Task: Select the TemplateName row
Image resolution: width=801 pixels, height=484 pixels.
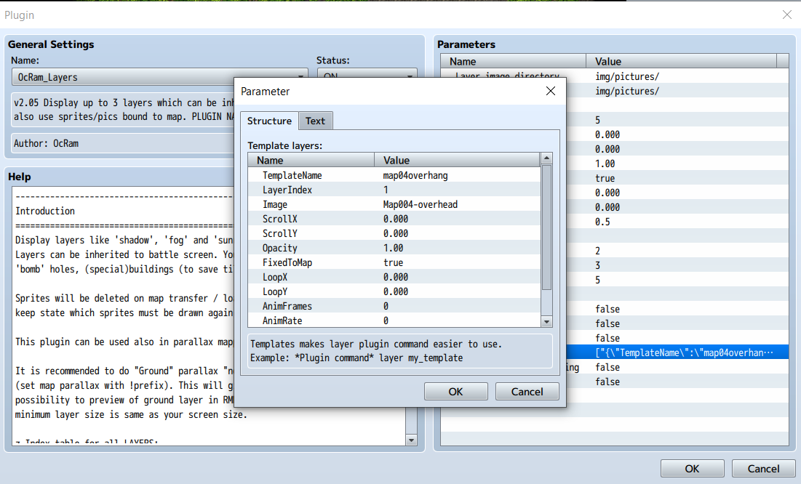Action: [394, 175]
